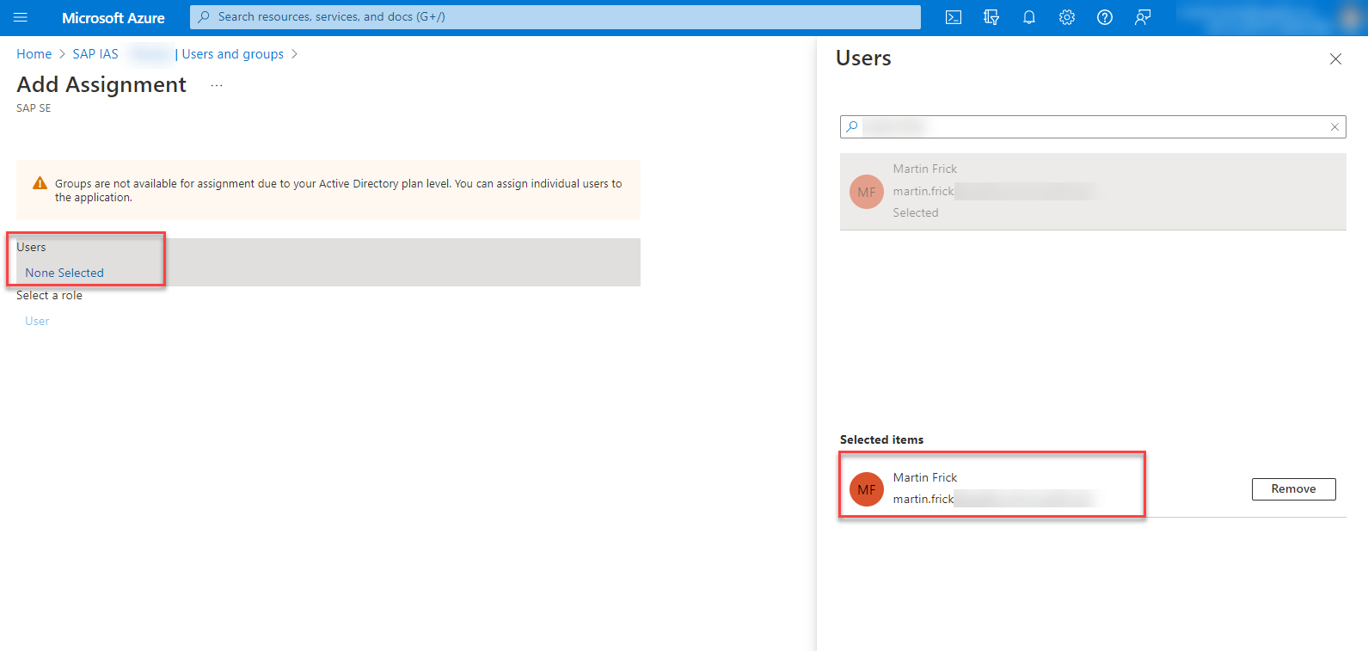Click the 'Select a role' label
The width and height of the screenshot is (1368, 651).
coord(49,295)
